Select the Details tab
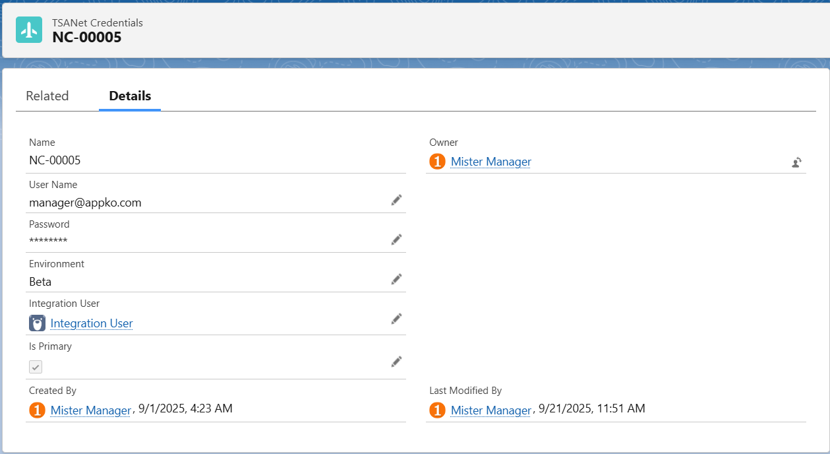Screen dimensions: 830x454 coord(130,96)
